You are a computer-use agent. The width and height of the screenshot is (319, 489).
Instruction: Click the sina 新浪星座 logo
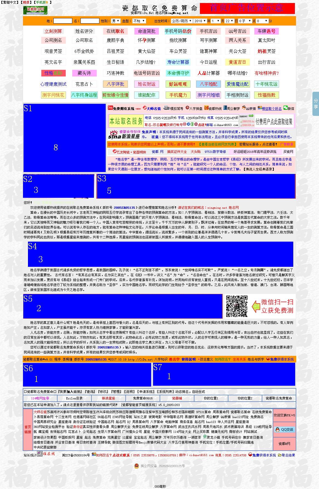coord(124,134)
